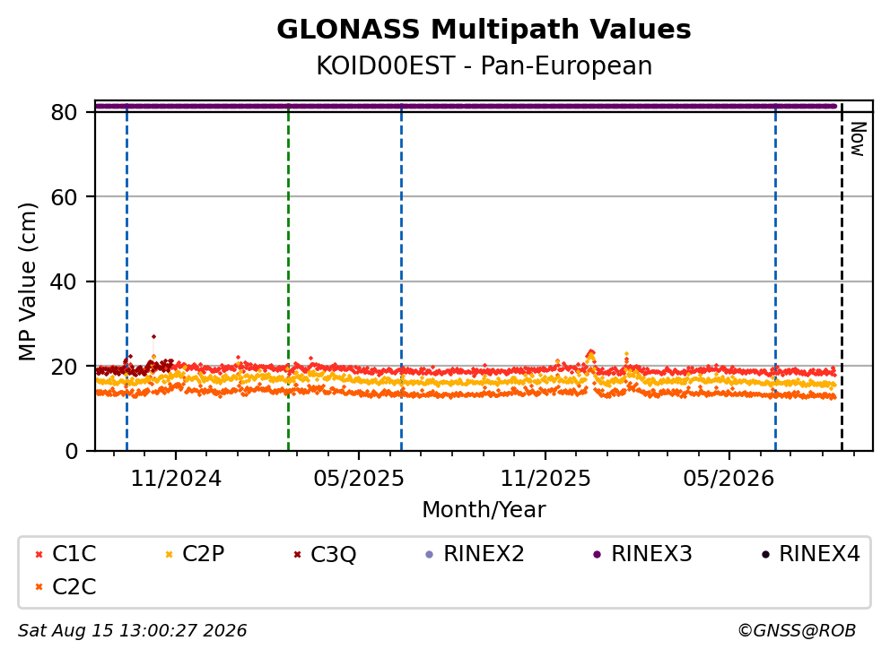Screen dimensions: 890x658
Task: Click the black dashed Now line
Action: click(x=842, y=278)
